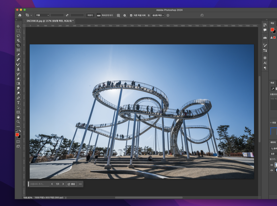Expand status bar info arrow

tap(66, 198)
